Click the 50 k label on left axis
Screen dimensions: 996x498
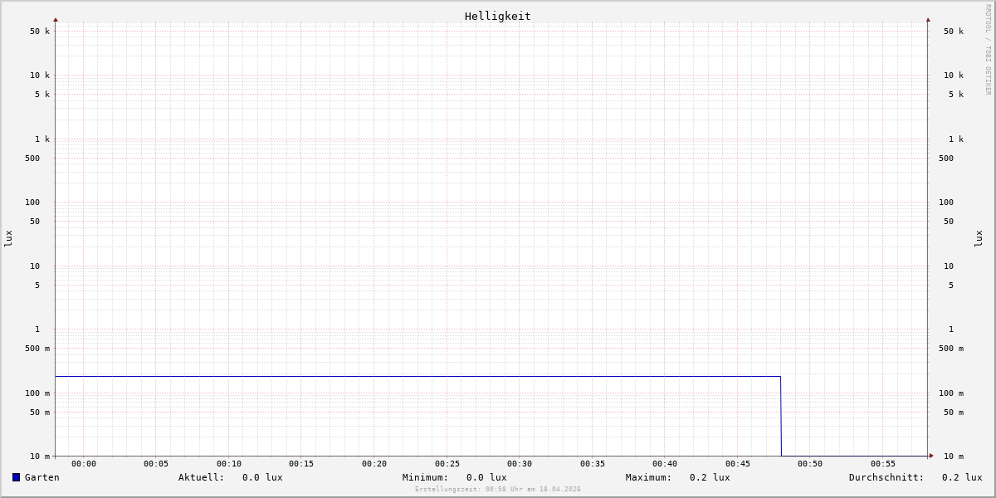tap(40, 32)
